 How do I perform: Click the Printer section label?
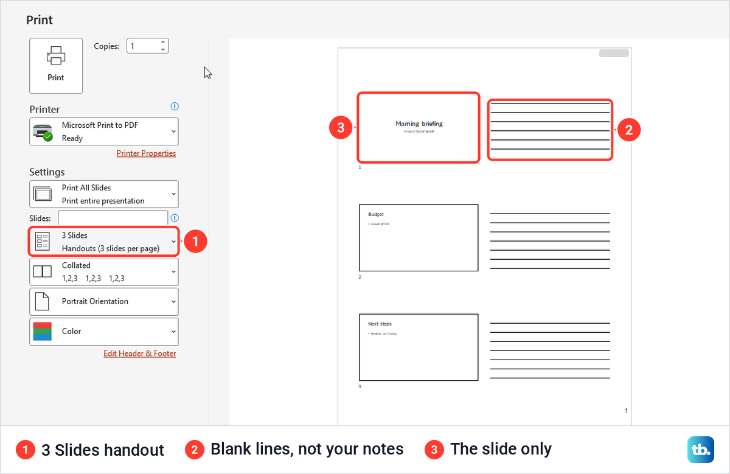(44, 110)
